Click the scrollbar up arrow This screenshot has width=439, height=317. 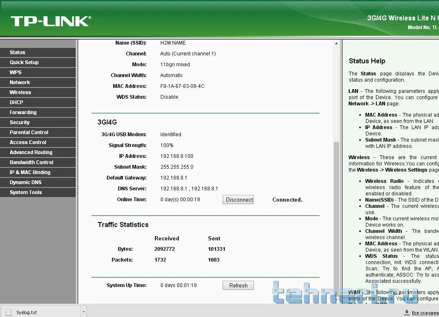336,43
